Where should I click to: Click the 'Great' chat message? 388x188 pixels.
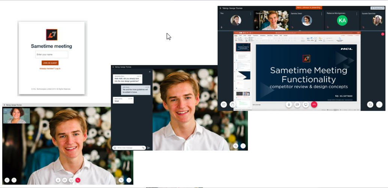coord(123,100)
